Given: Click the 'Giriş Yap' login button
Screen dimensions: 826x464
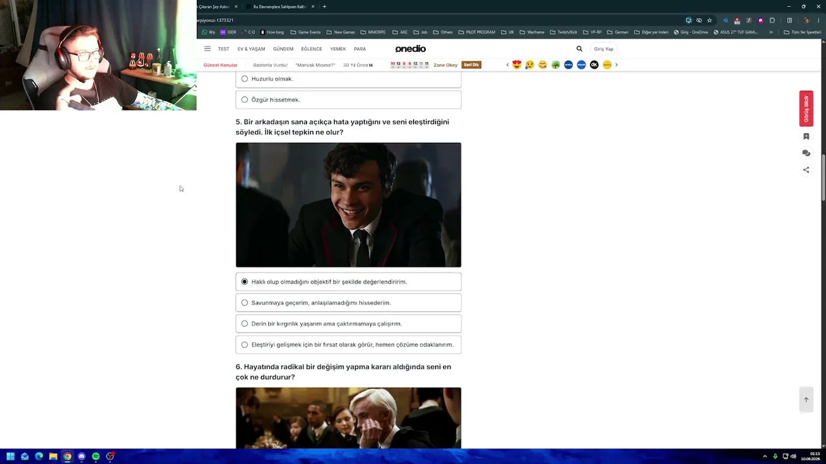Looking at the screenshot, I should [604, 49].
